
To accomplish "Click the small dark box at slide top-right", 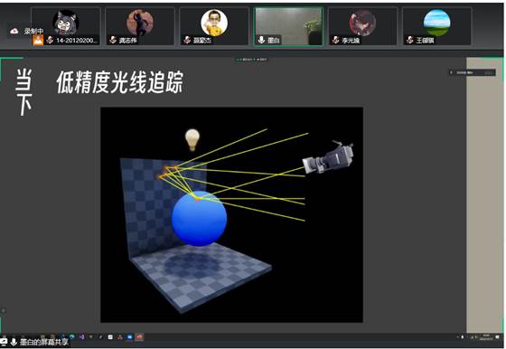I will (473, 72).
